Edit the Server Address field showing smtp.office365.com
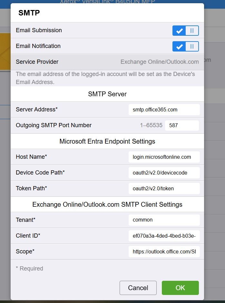 click(x=164, y=109)
